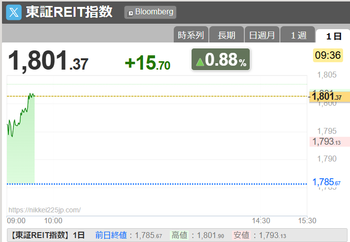Click the 1,801.90 high value in footer

[210, 235]
